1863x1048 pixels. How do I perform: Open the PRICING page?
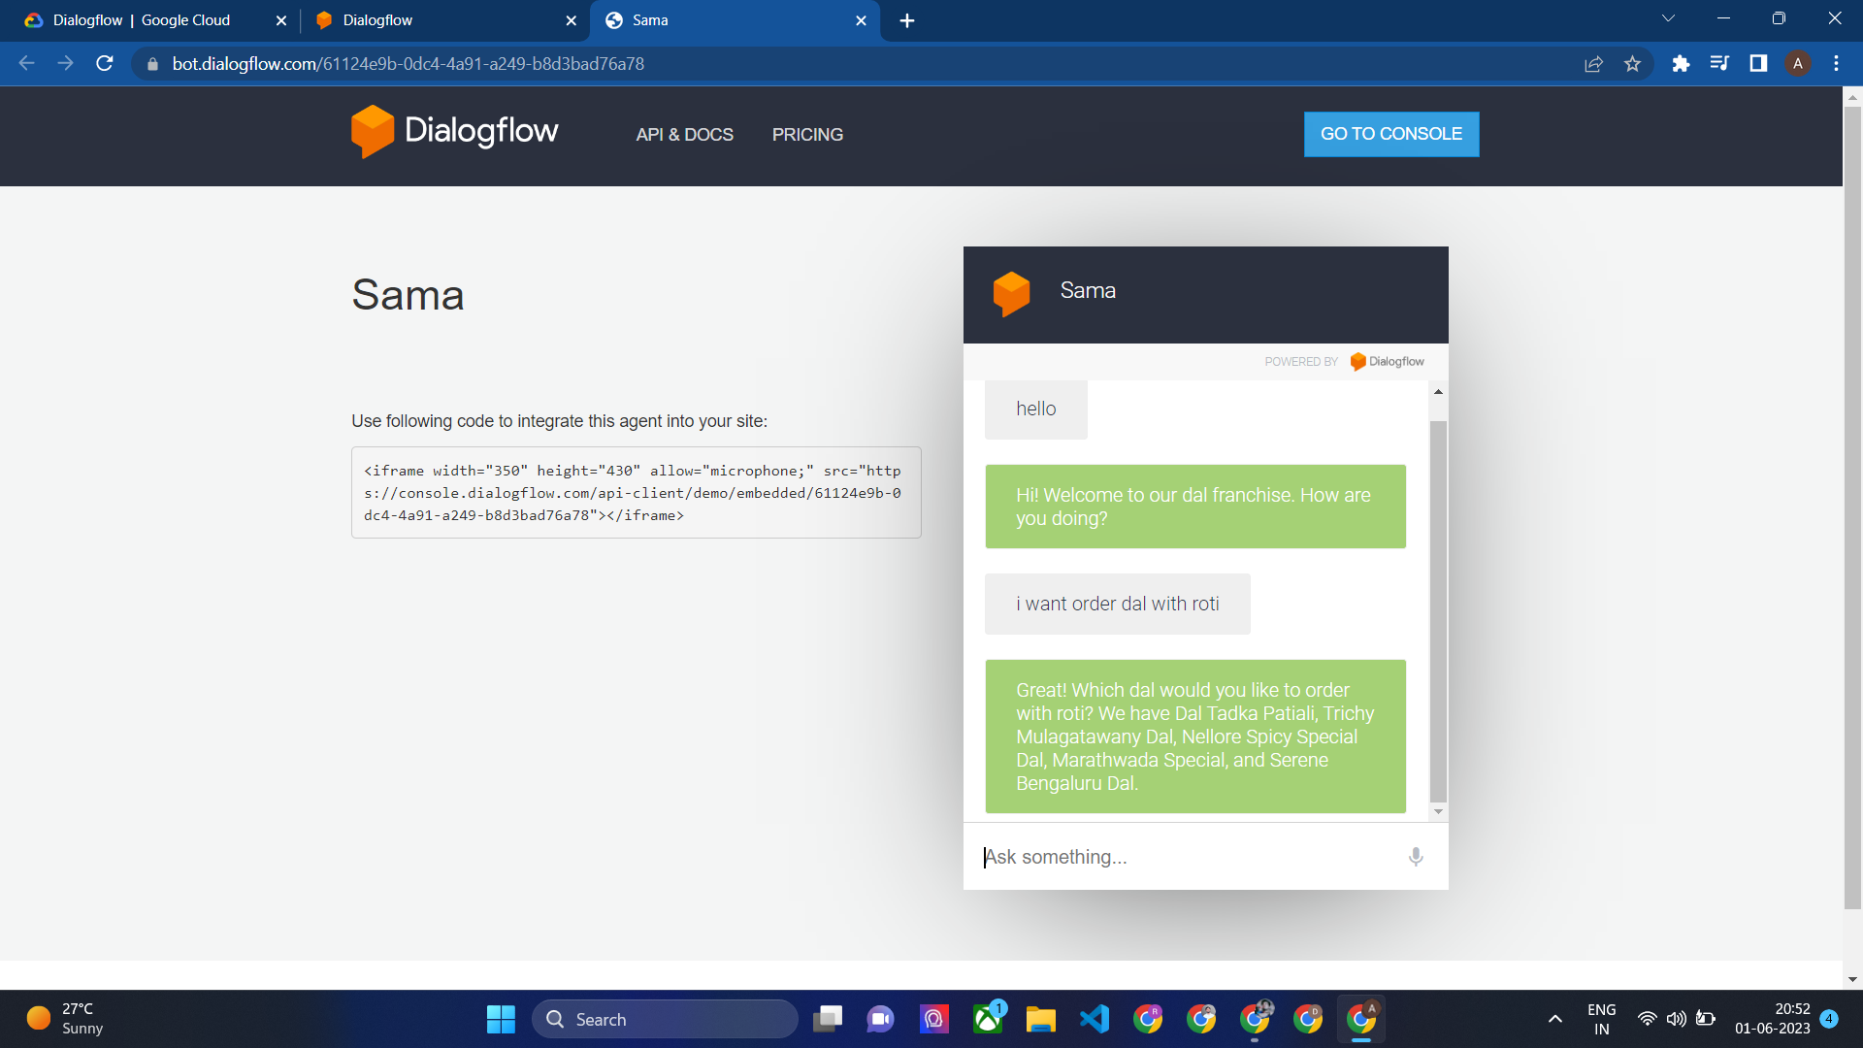(807, 135)
